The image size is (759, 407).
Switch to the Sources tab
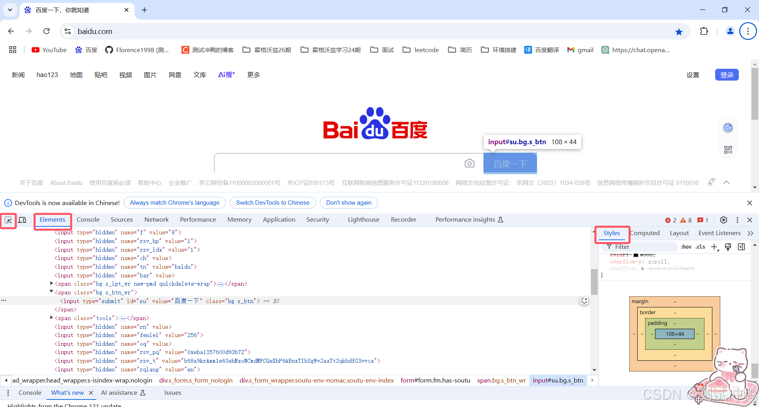(x=122, y=220)
